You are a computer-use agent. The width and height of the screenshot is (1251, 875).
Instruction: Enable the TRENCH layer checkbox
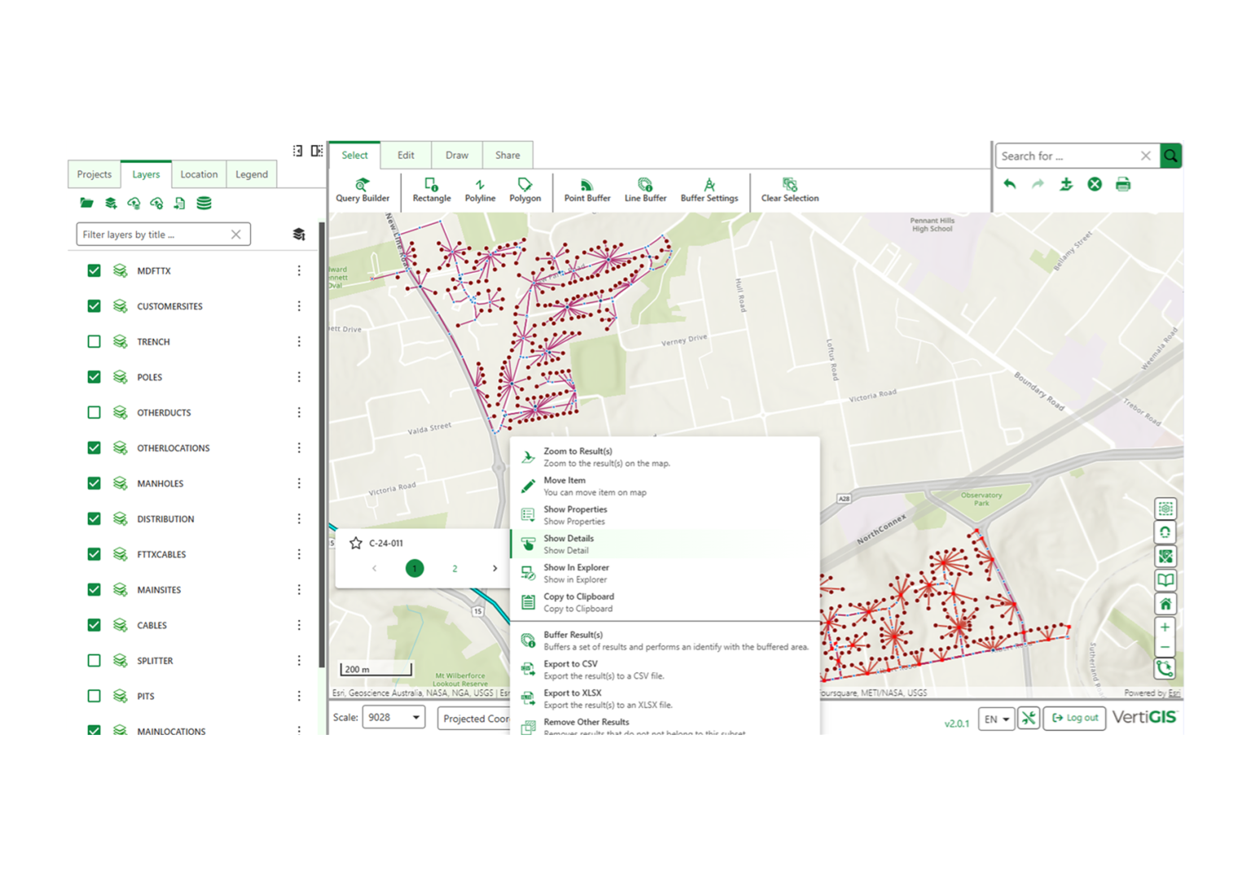coord(94,342)
